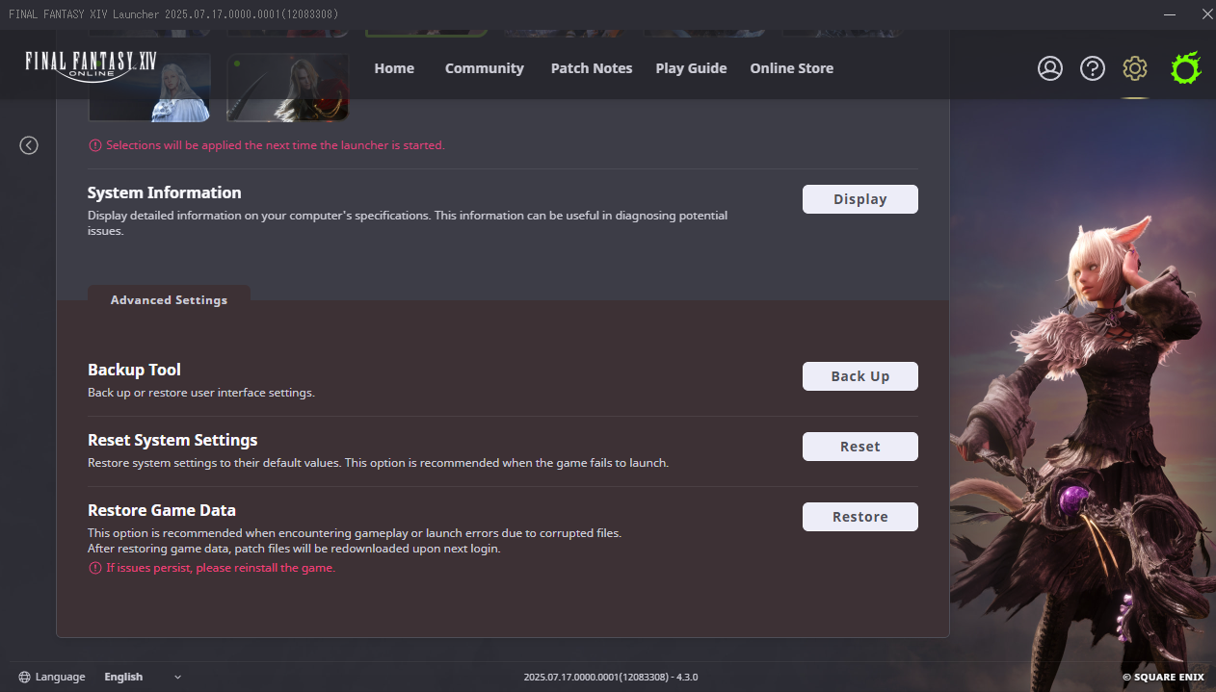Click the Final Fantasy XIV Online logo
This screenshot has height=692, width=1216.
click(x=91, y=65)
